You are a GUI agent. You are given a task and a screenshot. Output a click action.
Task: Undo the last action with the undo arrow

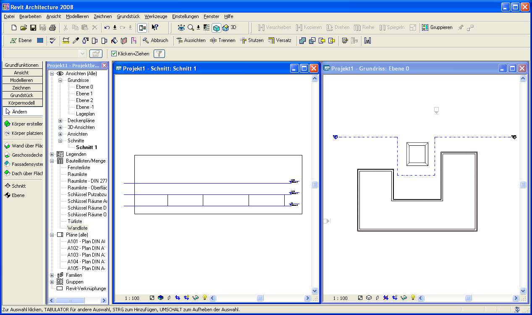click(107, 28)
